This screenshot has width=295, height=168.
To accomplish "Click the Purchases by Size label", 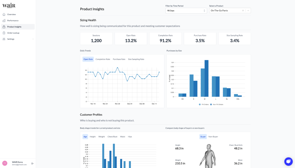I will 174,51.
